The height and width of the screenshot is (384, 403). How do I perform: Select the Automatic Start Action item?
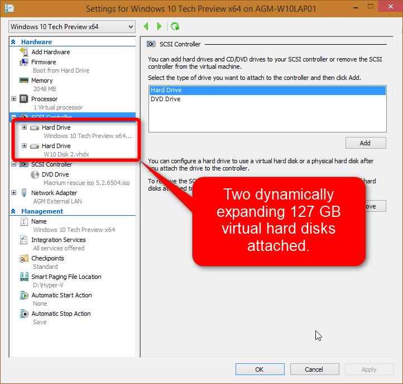click(62, 295)
